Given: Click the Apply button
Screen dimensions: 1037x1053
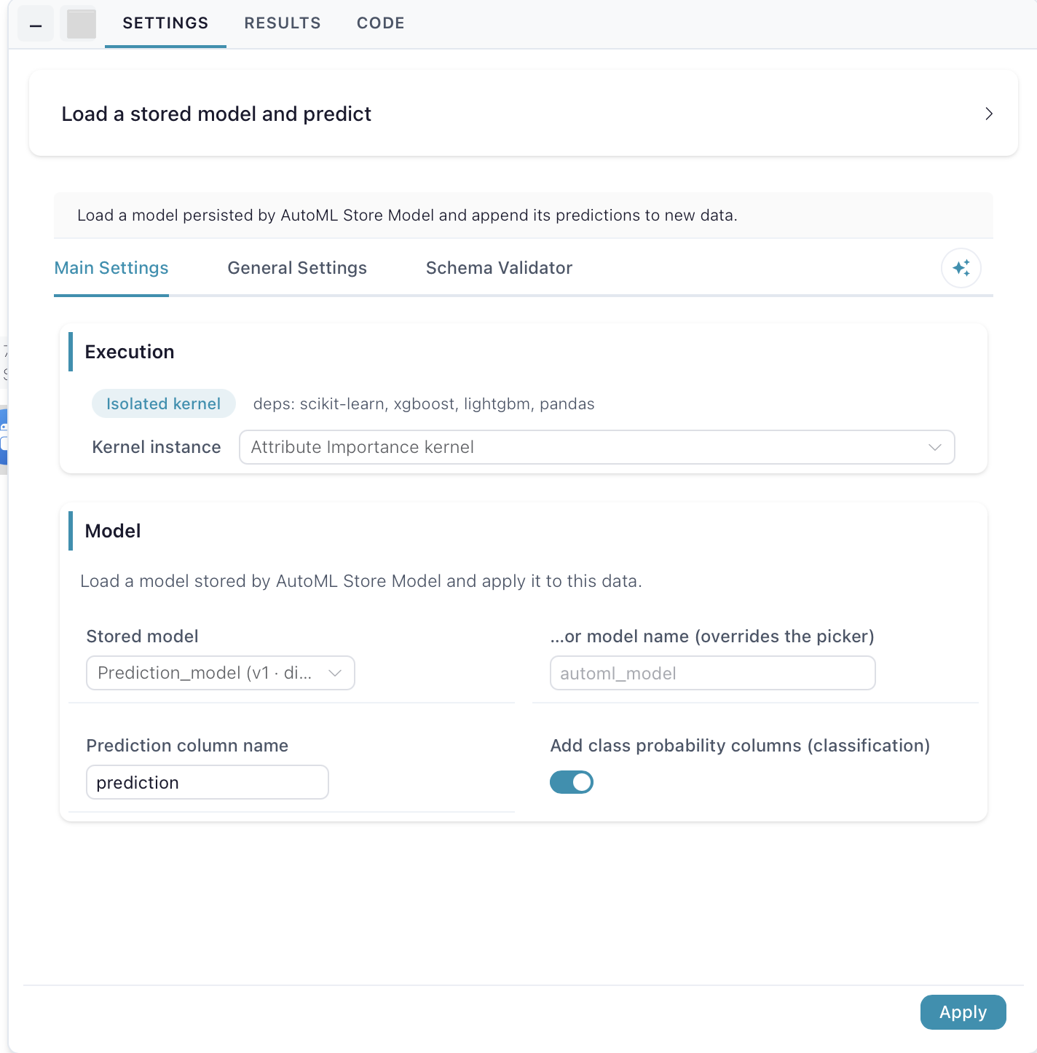Looking at the screenshot, I should click(963, 1012).
